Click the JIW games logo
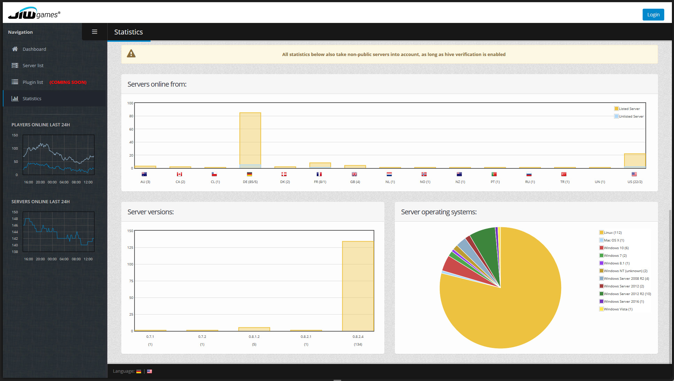 (x=34, y=14)
